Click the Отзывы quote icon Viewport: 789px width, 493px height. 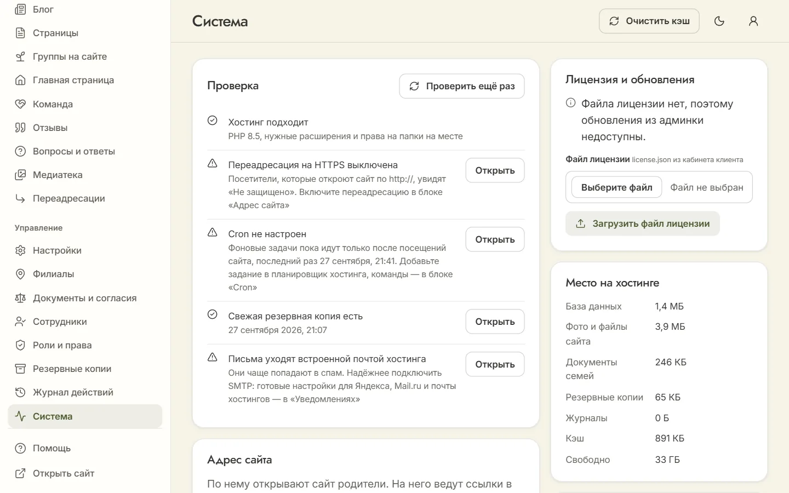pyautogui.click(x=20, y=128)
